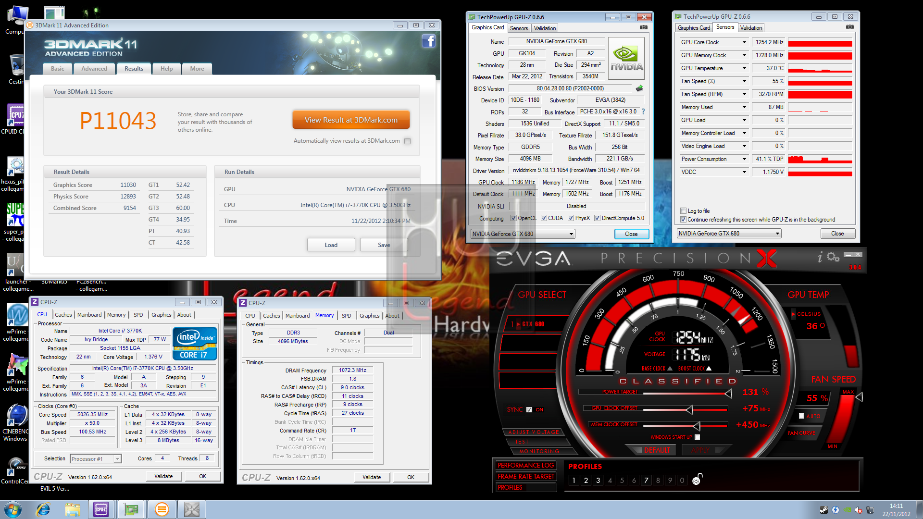
Task: Enable Log to file in GPU-Z Sensors
Action: [683, 211]
